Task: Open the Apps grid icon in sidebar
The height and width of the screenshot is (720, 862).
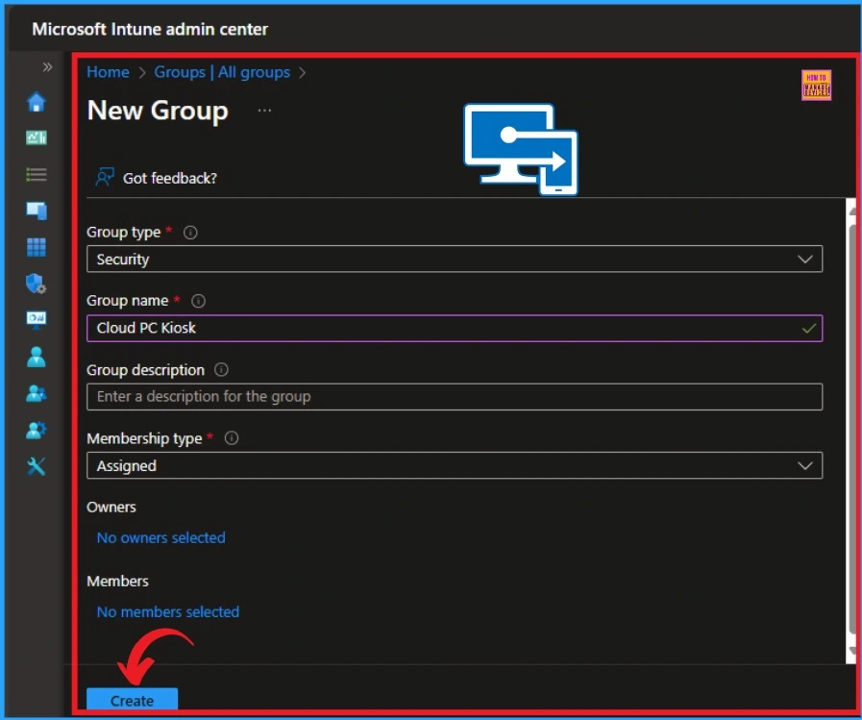Action: [37, 247]
